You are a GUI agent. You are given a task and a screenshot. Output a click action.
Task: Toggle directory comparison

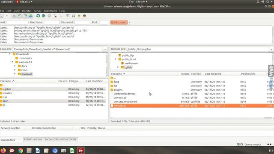[x=74, y=16]
